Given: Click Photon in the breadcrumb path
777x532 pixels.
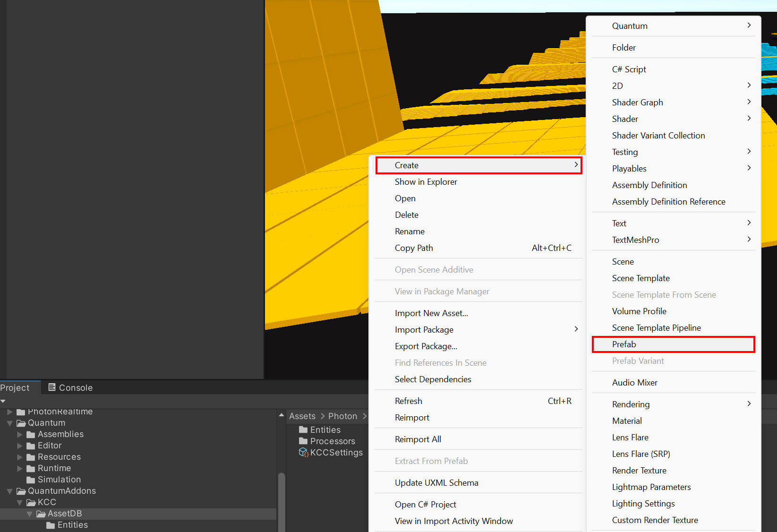Looking at the screenshot, I should click(x=342, y=416).
